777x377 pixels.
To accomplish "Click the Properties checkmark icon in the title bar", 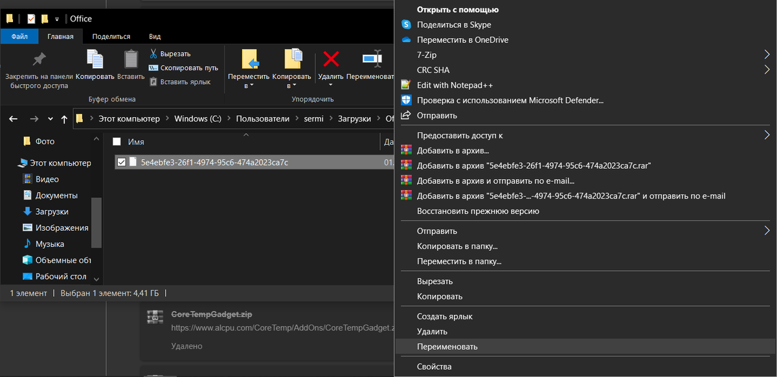I will pyautogui.click(x=32, y=19).
